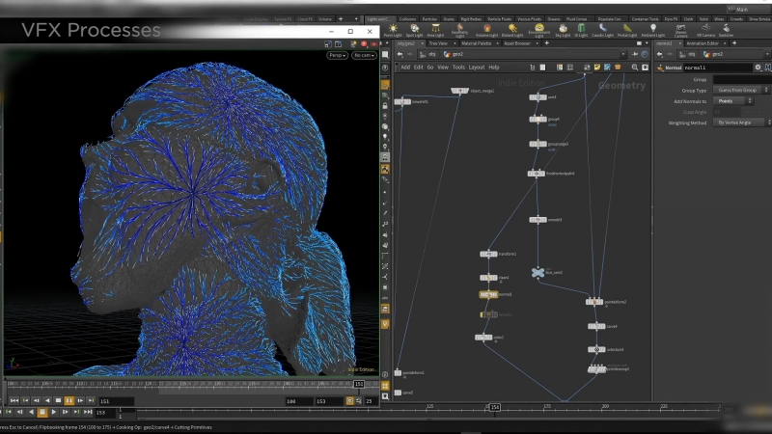Image resolution: width=772 pixels, height=434 pixels.
Task: Select the Spot Light shelf tool
Action: pyautogui.click(x=414, y=30)
